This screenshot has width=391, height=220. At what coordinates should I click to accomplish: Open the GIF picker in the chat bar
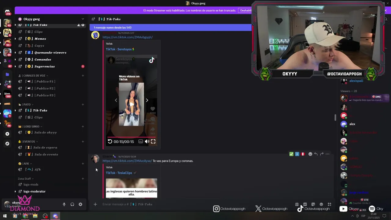[305, 204]
